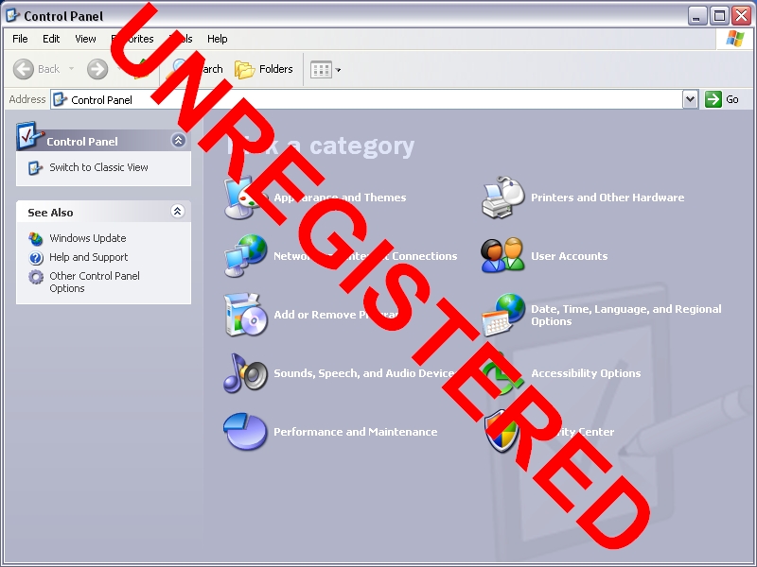Open Date, Time, Language, Regional Options icon
The width and height of the screenshot is (757, 567).
[503, 315]
